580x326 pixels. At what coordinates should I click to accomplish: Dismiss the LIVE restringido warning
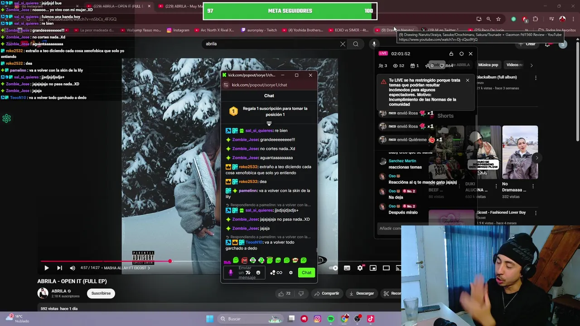467,81
